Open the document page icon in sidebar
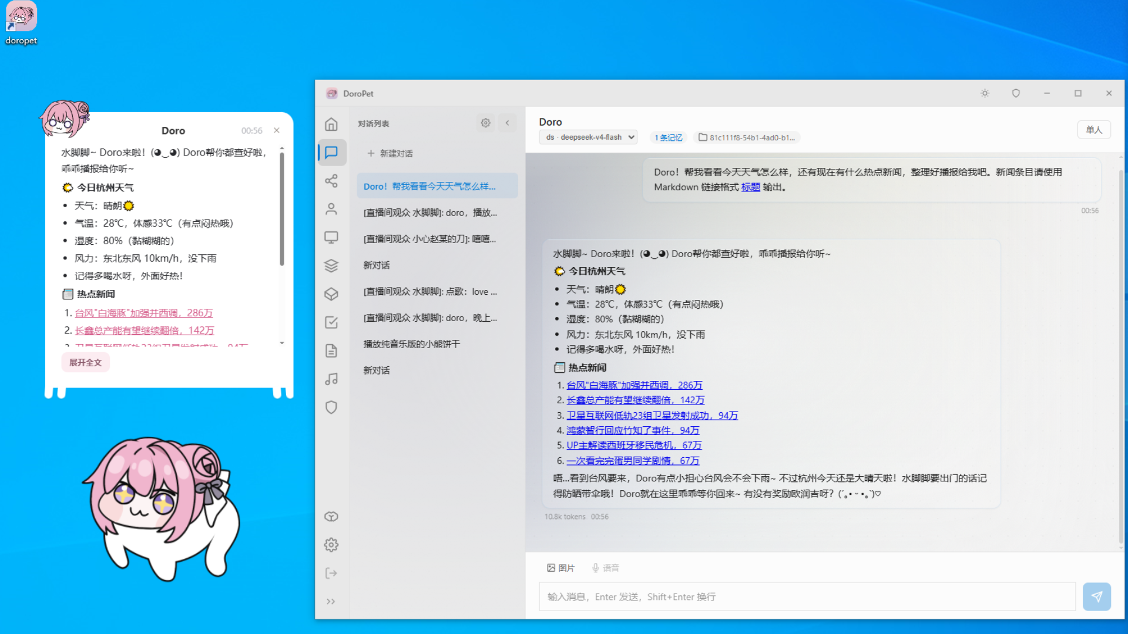Image resolution: width=1128 pixels, height=634 pixels. coord(331,350)
